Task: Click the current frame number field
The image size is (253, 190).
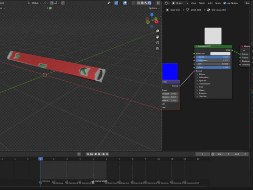Action: pos(202,154)
